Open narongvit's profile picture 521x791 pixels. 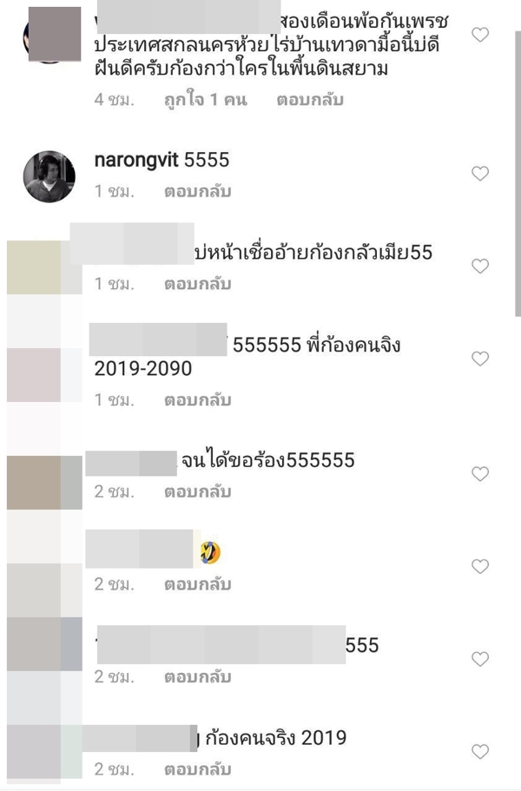tap(49, 176)
